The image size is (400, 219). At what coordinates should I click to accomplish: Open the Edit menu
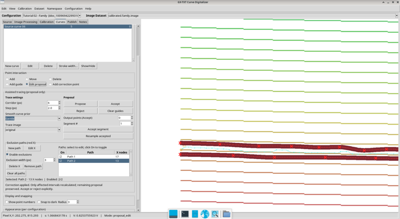point(4,9)
